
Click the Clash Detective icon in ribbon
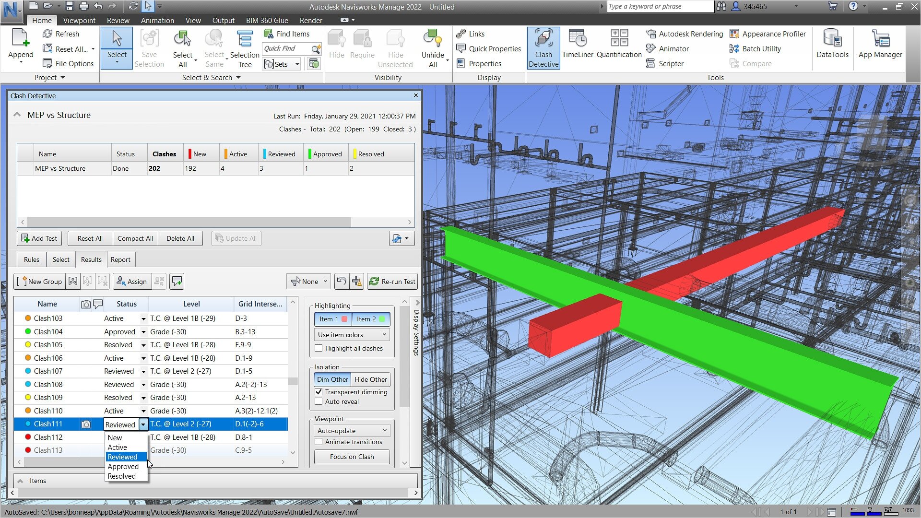coord(542,49)
